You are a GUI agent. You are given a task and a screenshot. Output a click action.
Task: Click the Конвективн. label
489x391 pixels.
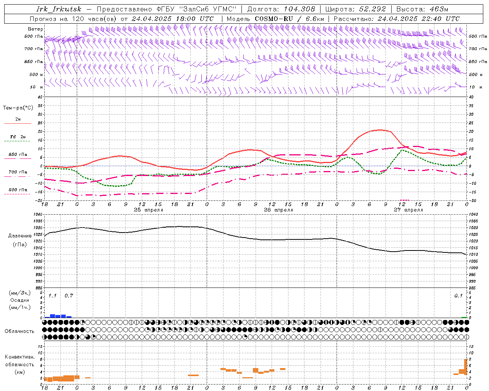19,357
